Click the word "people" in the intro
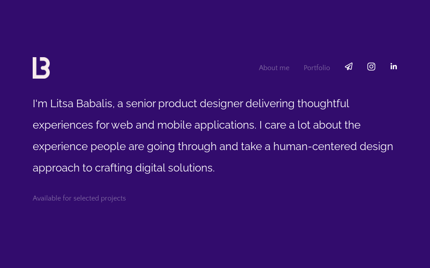430x268 pixels. coord(108,147)
